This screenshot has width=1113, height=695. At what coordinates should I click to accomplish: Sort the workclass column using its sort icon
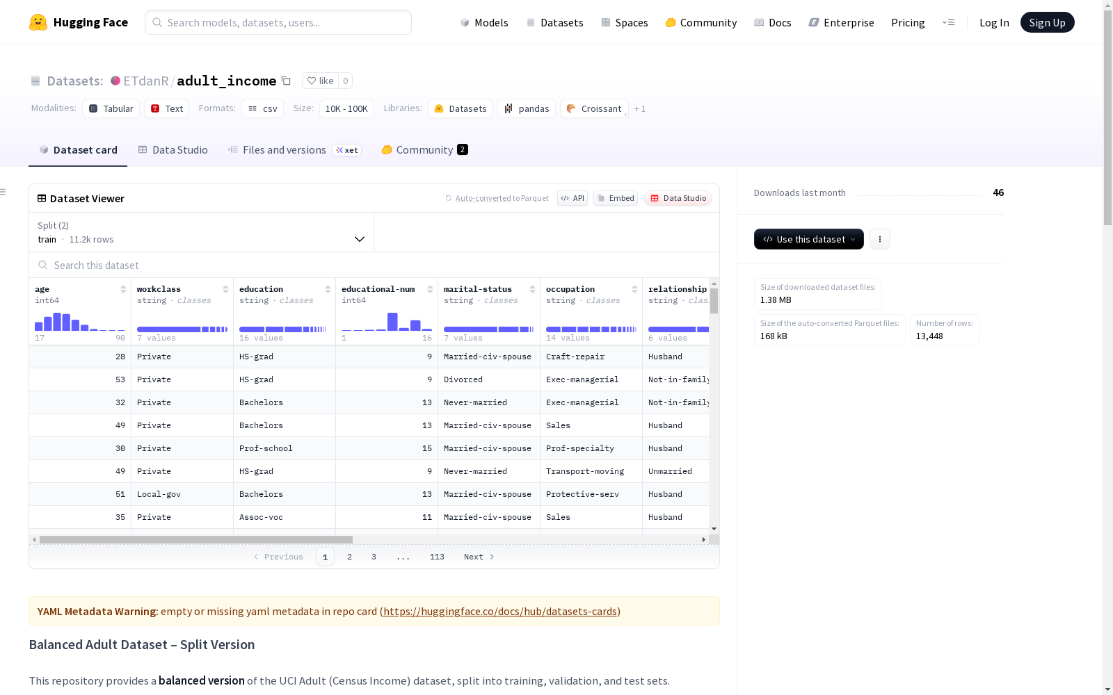[225, 289]
